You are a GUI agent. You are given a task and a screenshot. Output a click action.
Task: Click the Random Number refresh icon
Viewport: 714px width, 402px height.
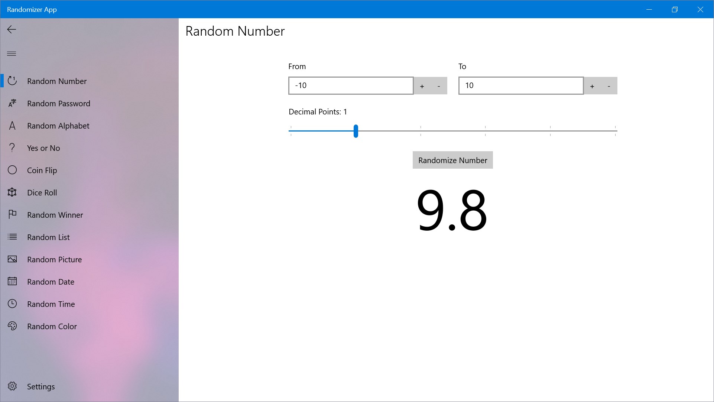point(12,81)
